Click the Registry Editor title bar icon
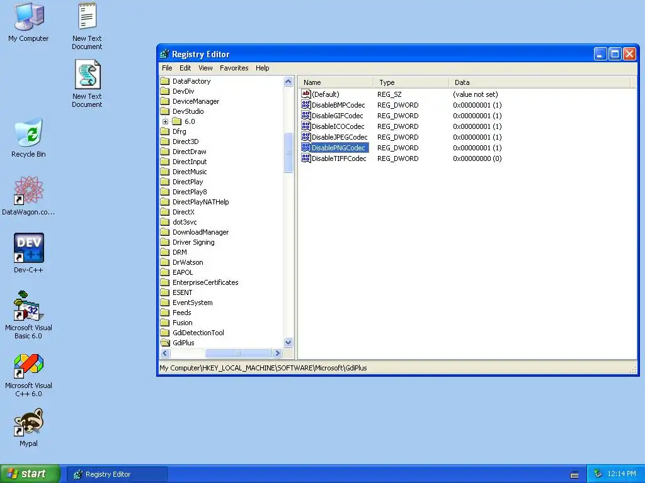Viewport: 645px width, 483px height. [164, 54]
